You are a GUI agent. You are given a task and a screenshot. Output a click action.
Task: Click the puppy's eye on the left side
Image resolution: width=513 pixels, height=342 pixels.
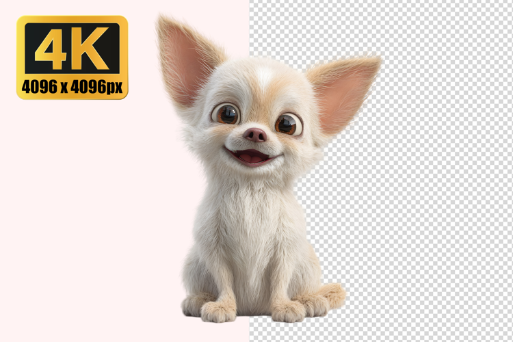(225, 114)
